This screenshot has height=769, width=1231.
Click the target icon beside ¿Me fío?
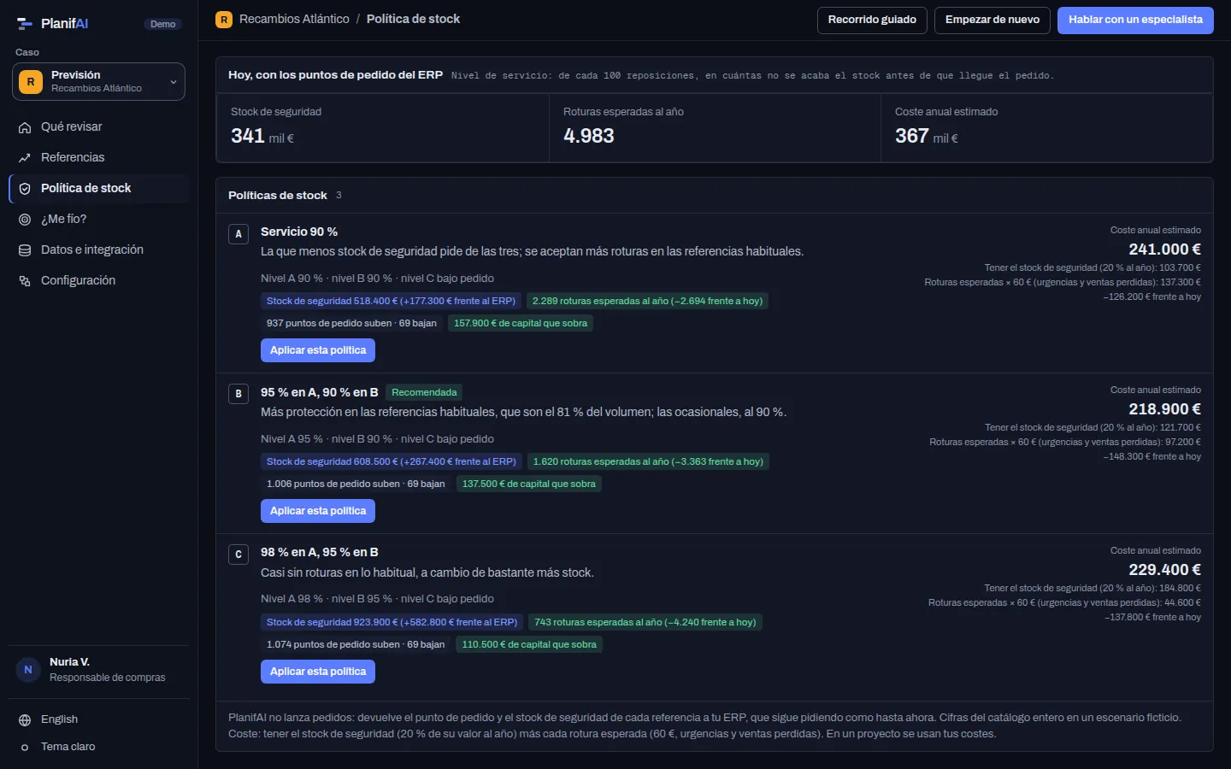tap(25, 220)
